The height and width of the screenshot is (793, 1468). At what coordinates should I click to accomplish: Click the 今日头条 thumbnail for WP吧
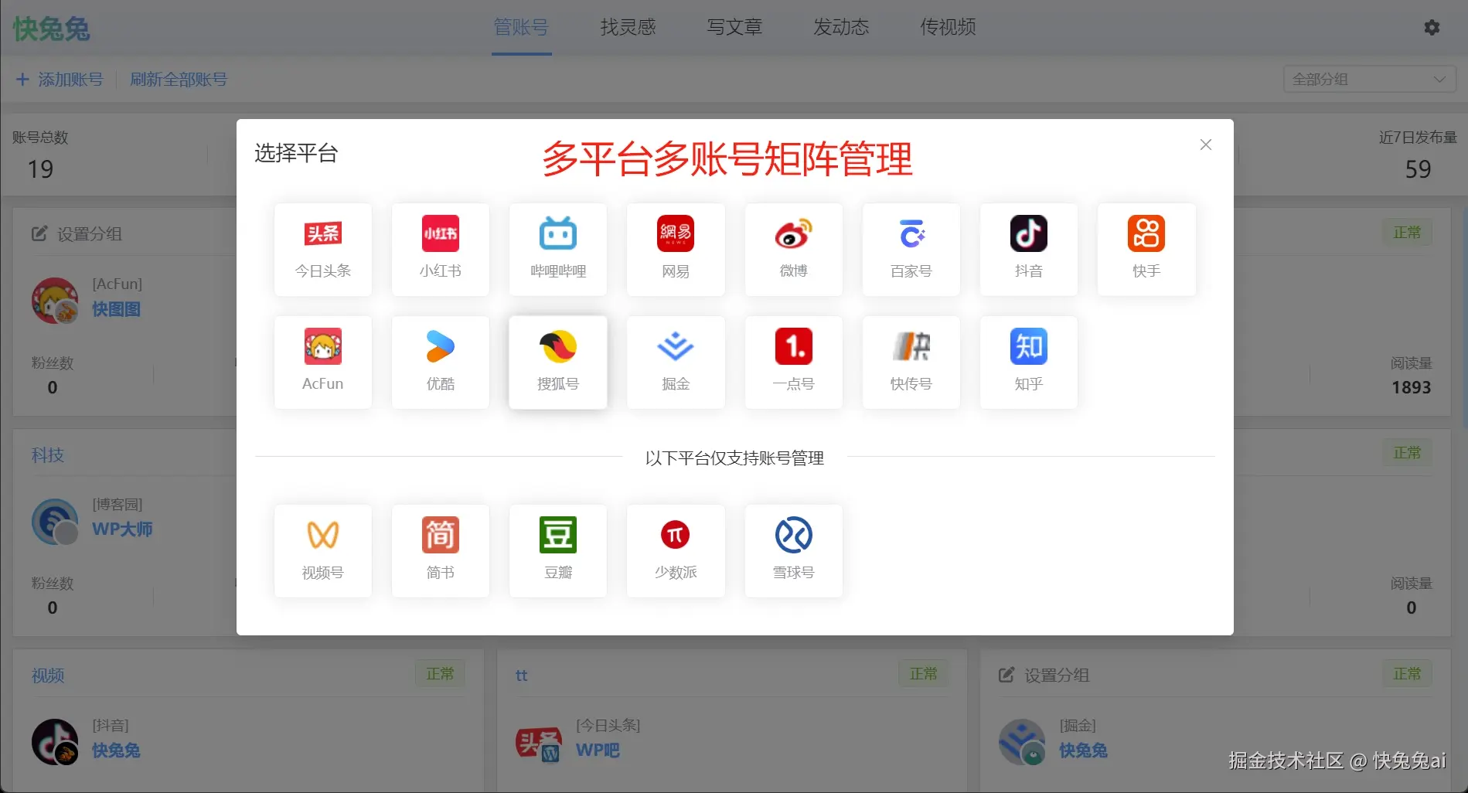539,743
